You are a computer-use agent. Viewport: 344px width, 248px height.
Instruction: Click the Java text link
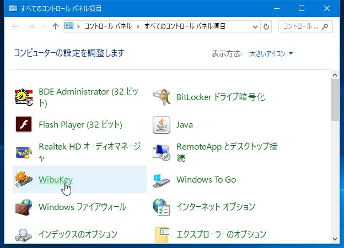[x=185, y=125]
